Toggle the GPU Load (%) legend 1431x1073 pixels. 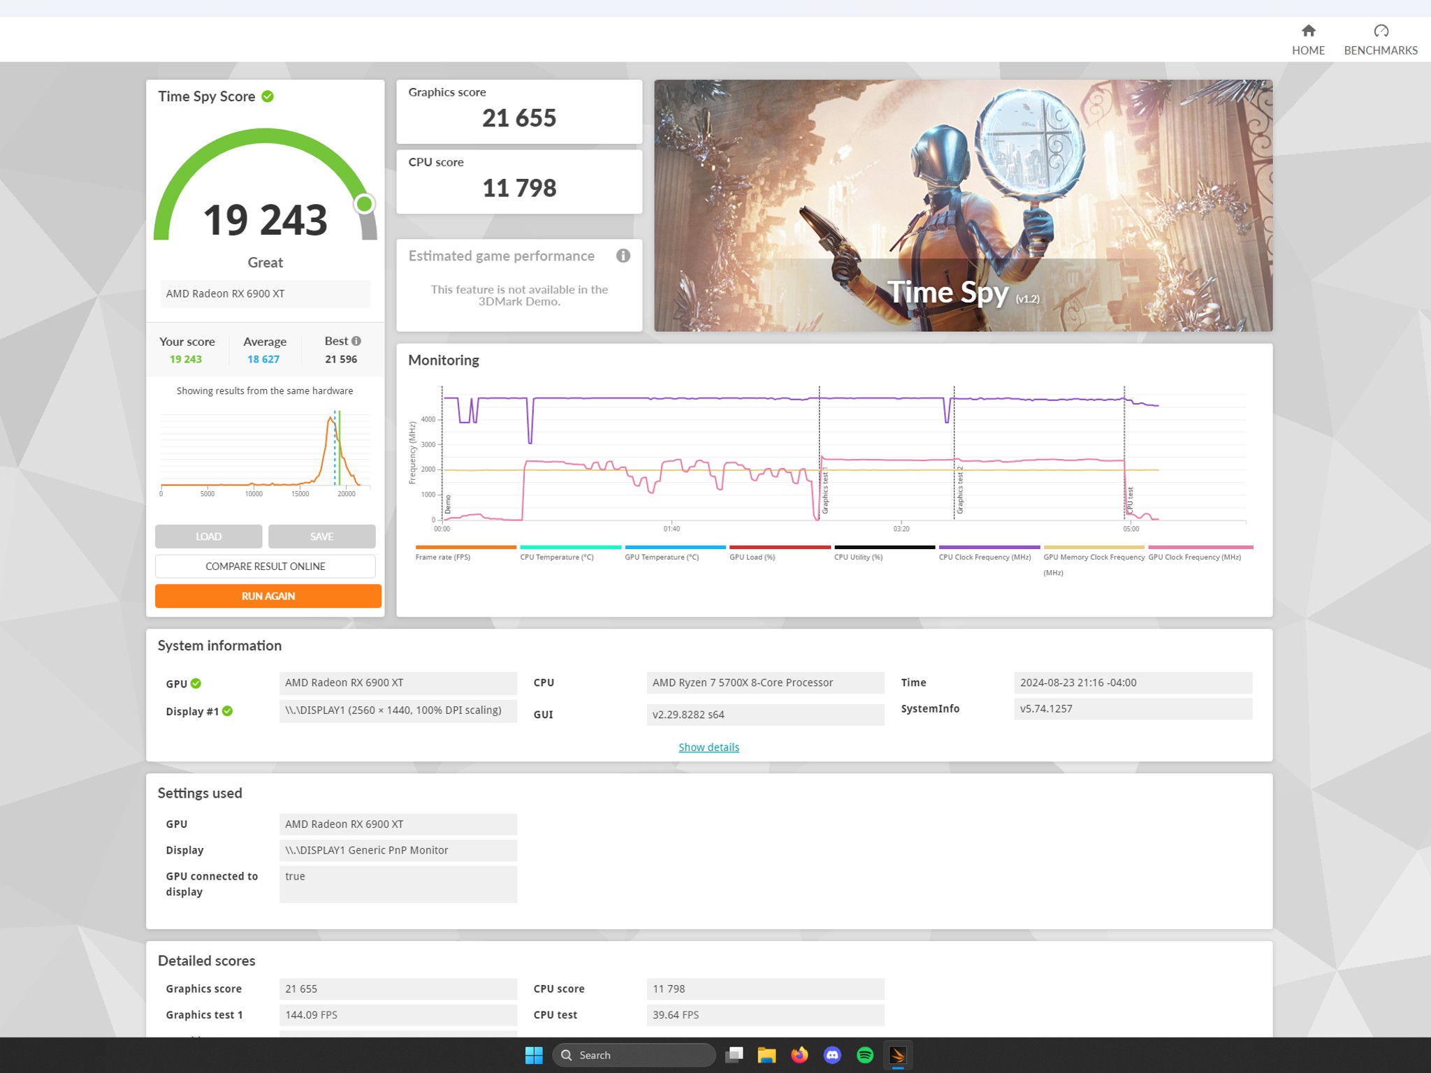coord(780,552)
